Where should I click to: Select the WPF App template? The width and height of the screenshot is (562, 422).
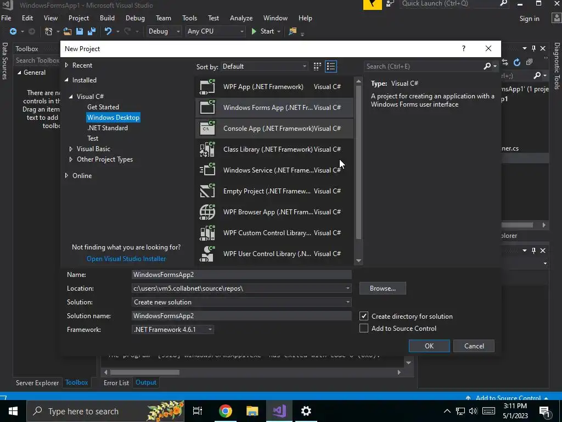(x=274, y=87)
